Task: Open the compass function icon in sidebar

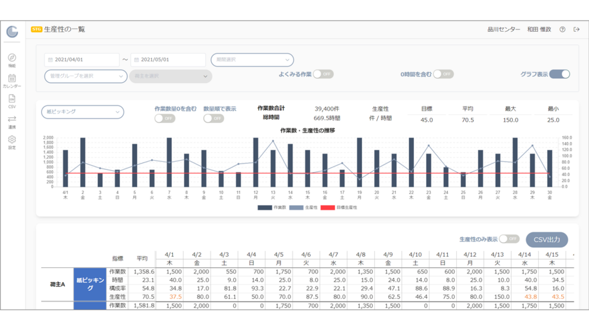Action: (x=12, y=58)
